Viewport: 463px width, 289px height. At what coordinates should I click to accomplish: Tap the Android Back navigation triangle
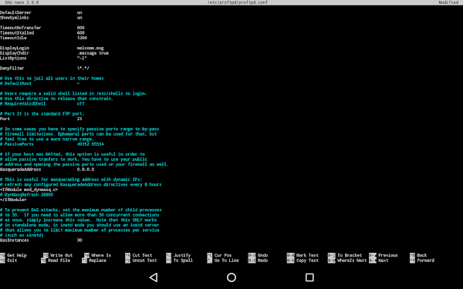(154, 277)
